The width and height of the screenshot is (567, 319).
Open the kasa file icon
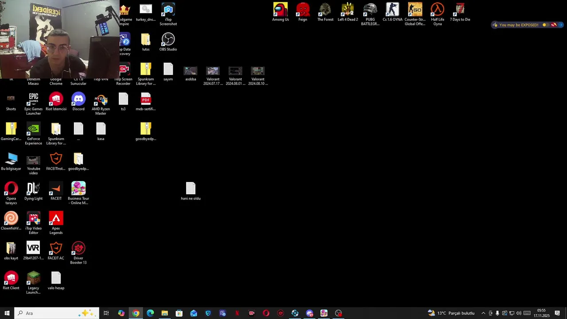[x=101, y=131]
